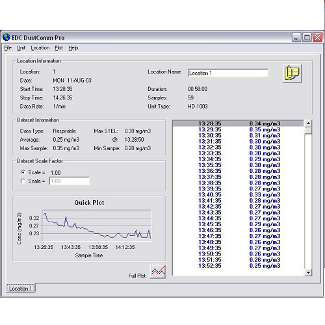Image resolution: width=325 pixels, height=325 pixels.
Task: Select the 13:45:35 sample row
Action: click(x=239, y=224)
